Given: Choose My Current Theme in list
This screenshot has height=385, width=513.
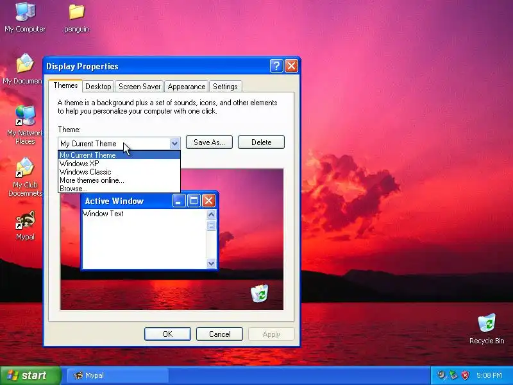Looking at the screenshot, I should pyautogui.click(x=119, y=155).
